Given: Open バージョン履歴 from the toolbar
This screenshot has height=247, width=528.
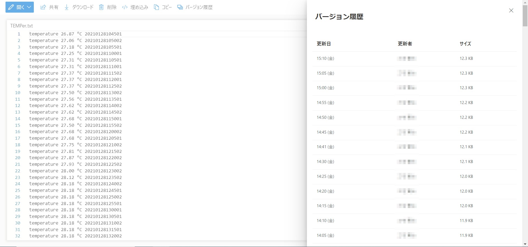Looking at the screenshot, I should 195,7.
